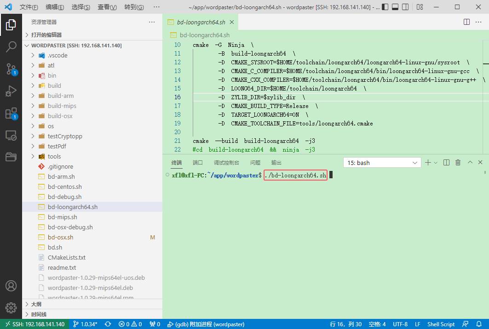Open the 文件(F) menu

point(29,7)
